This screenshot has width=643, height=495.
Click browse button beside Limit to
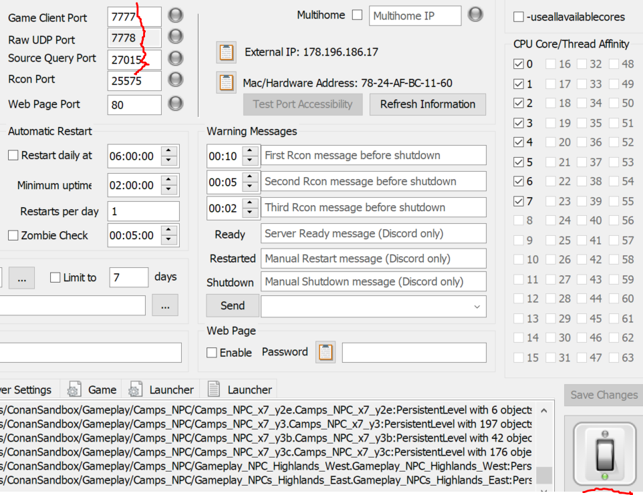coord(22,279)
